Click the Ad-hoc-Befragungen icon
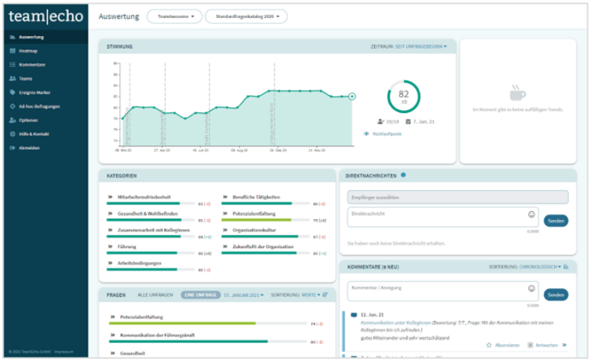This screenshot has width=590, height=362. pos(12,107)
